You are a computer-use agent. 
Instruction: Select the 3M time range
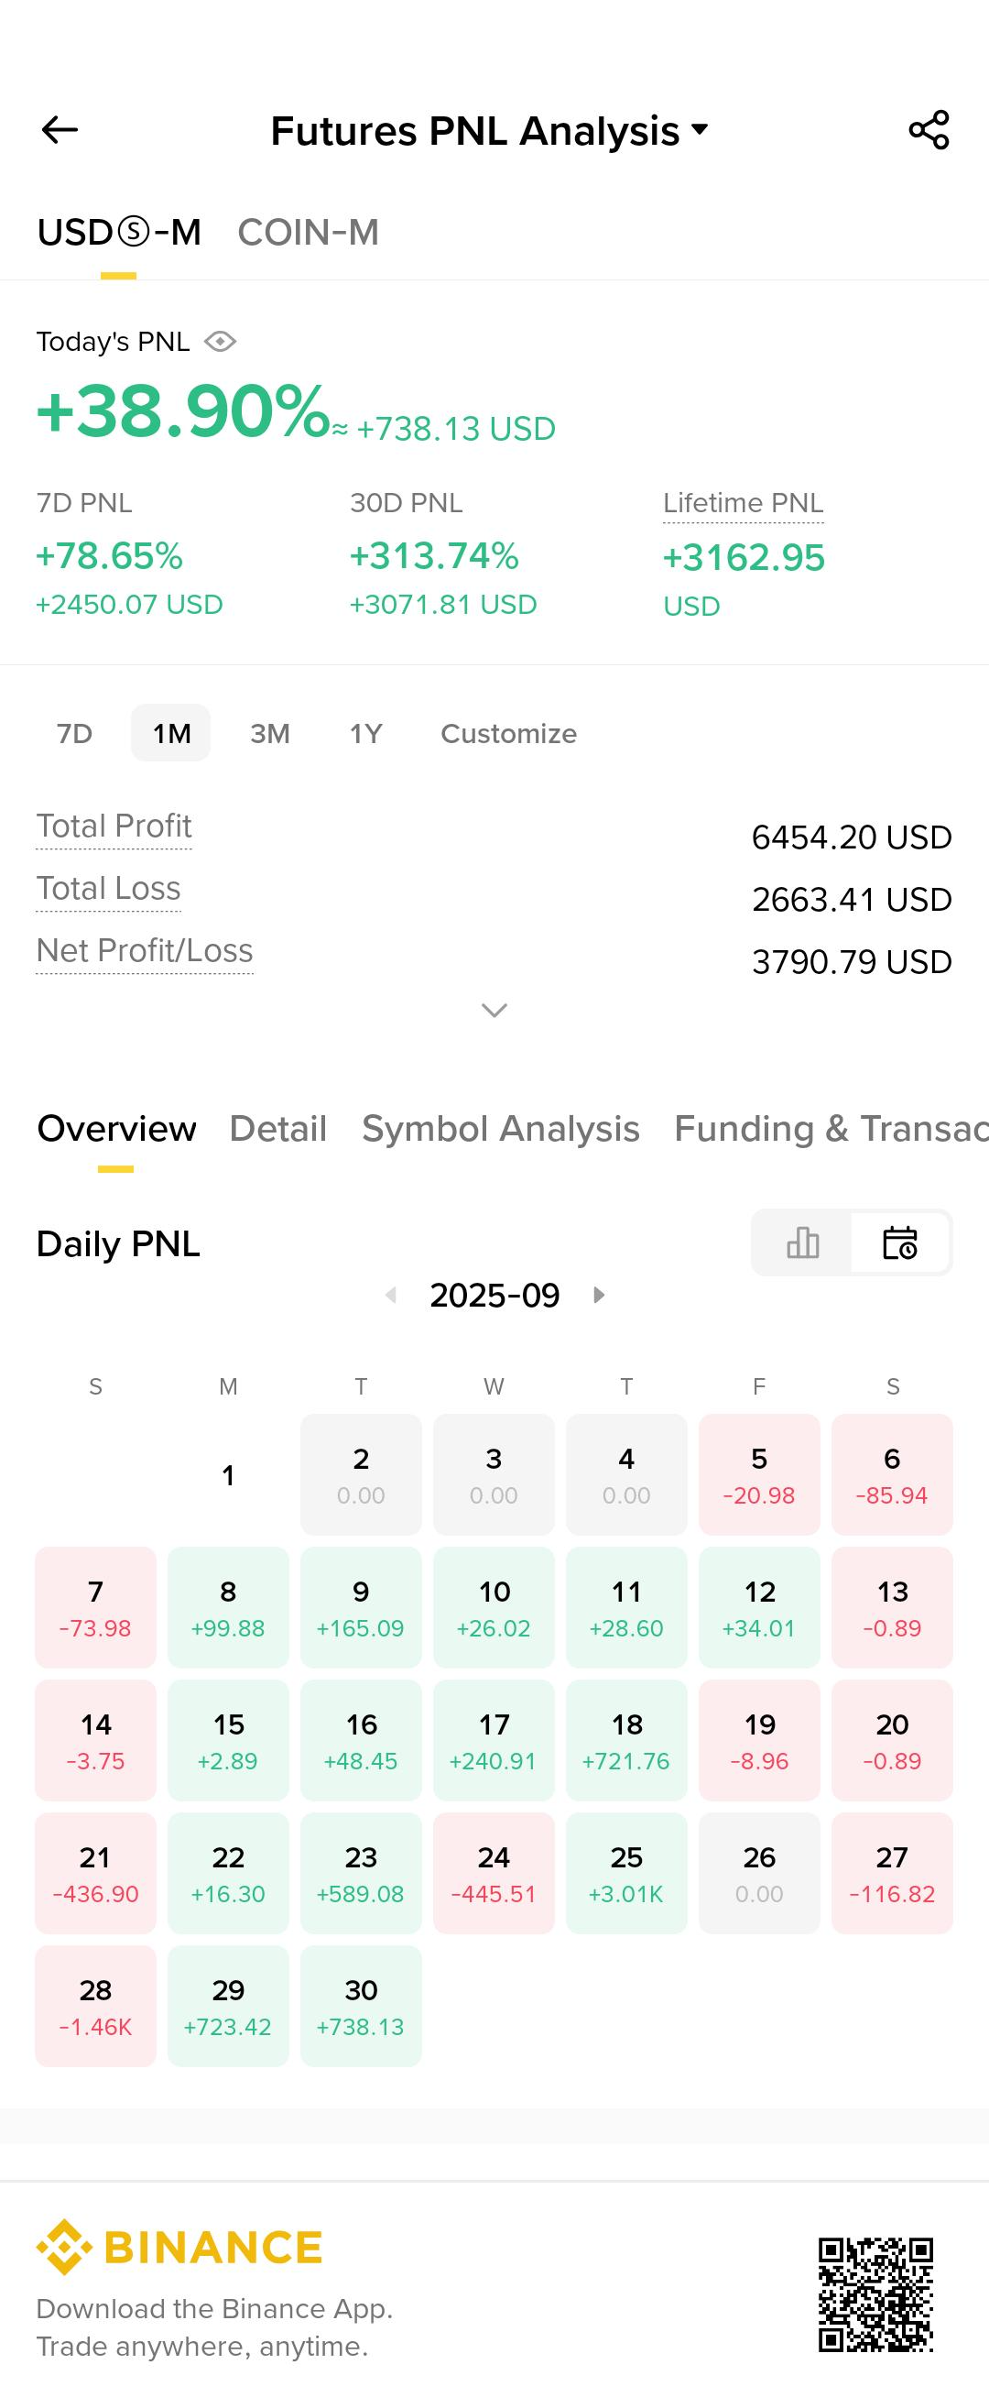270,734
